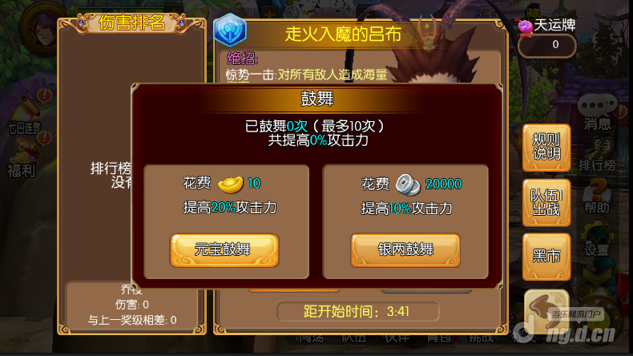Tap the 天运牌 pink orb icon

click(x=526, y=26)
